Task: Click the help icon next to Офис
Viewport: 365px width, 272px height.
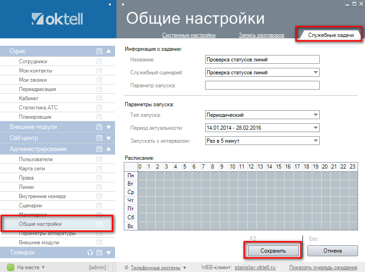Action: coord(99,51)
